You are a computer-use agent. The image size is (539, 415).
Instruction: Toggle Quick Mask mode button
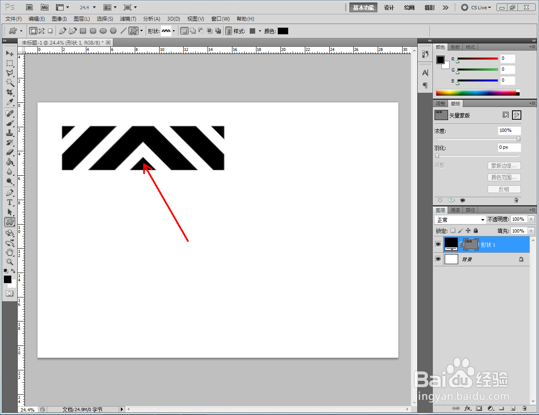coord(10,293)
